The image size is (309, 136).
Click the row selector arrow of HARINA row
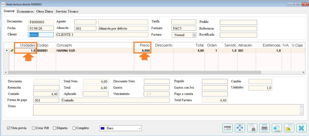(7, 51)
